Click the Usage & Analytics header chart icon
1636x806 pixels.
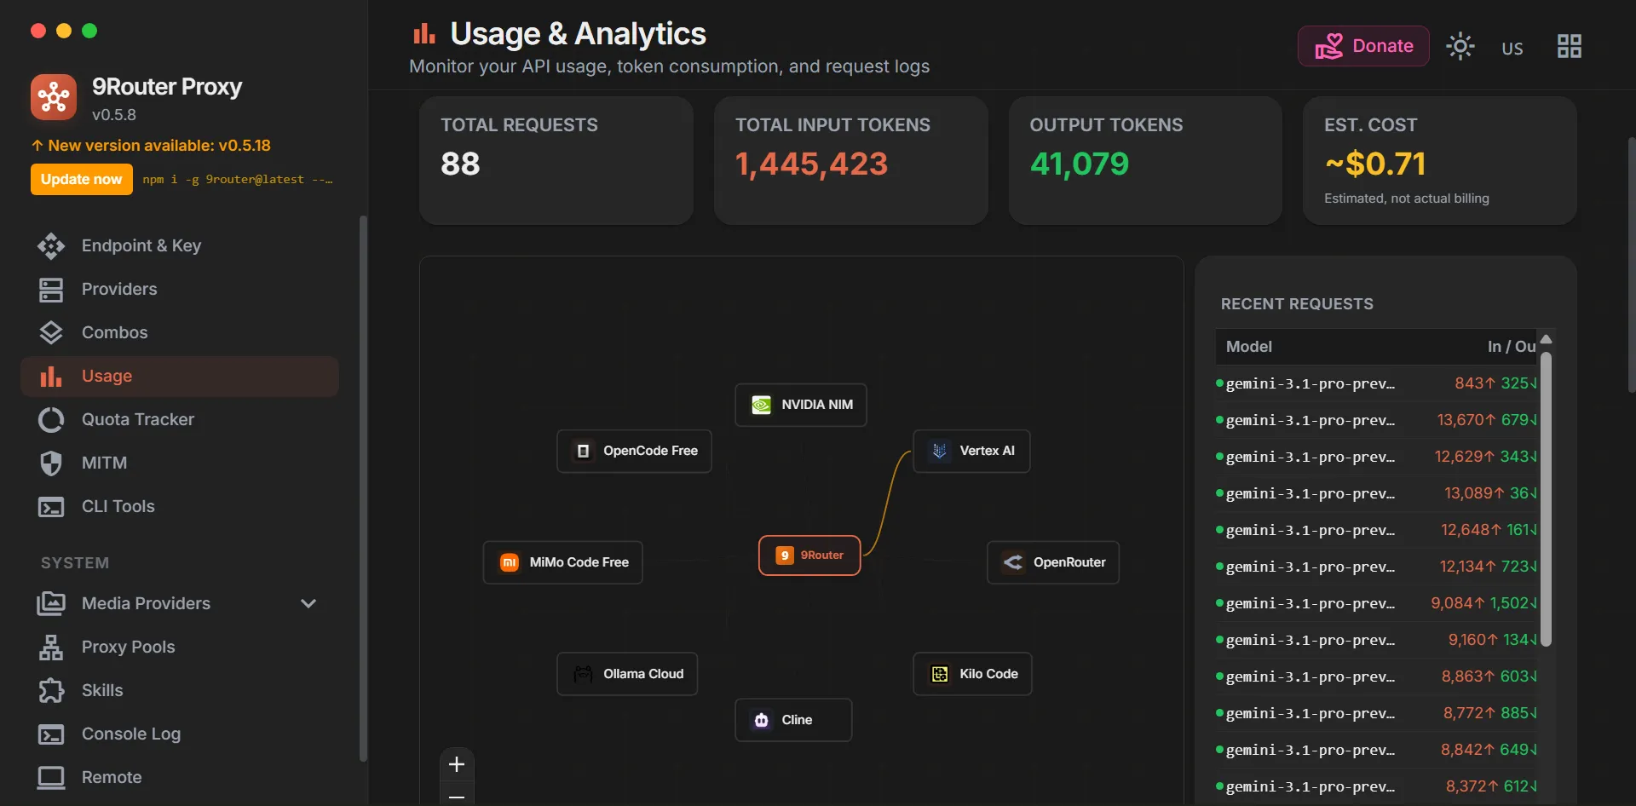(x=424, y=34)
